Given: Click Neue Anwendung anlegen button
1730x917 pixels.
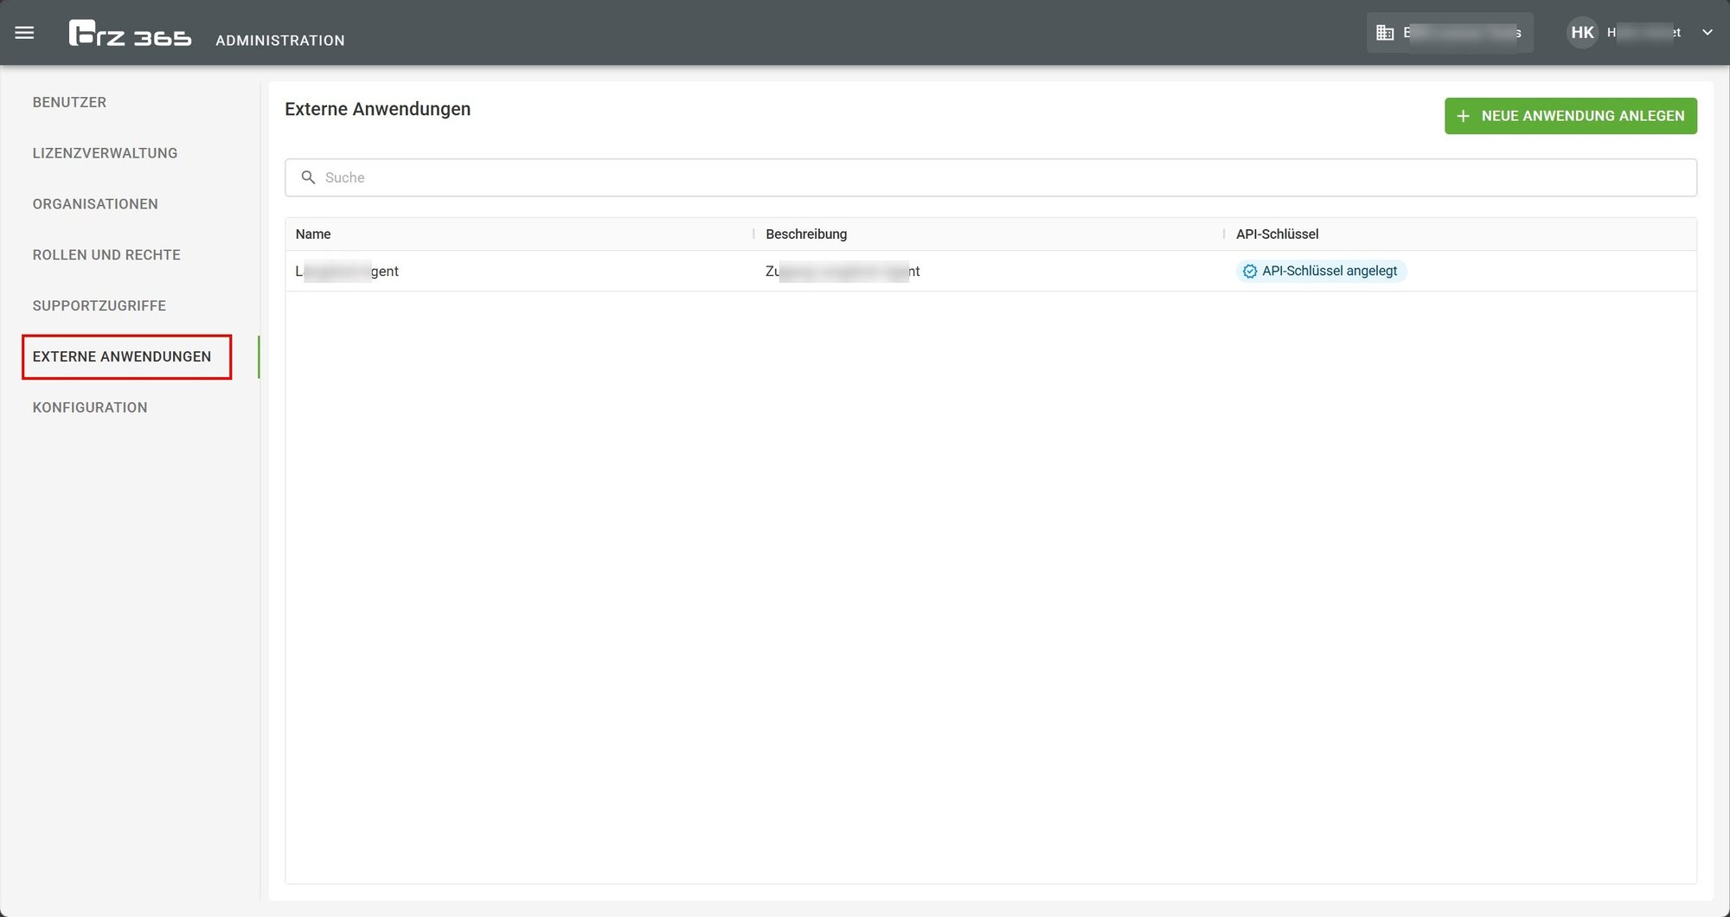Looking at the screenshot, I should click(1570, 116).
